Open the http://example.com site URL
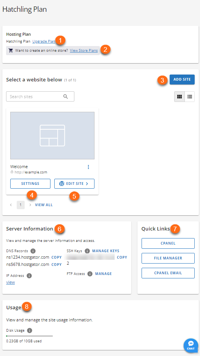Viewport: 200px width, 356px height. [31, 172]
